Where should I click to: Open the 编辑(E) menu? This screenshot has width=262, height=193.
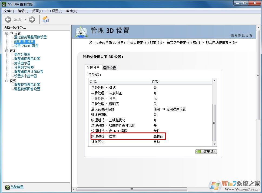coord(23,11)
